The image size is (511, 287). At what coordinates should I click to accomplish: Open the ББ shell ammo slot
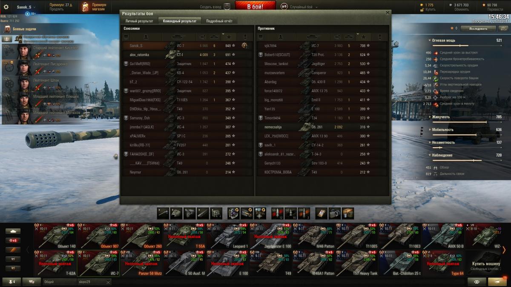pyautogui.click(x=278, y=213)
